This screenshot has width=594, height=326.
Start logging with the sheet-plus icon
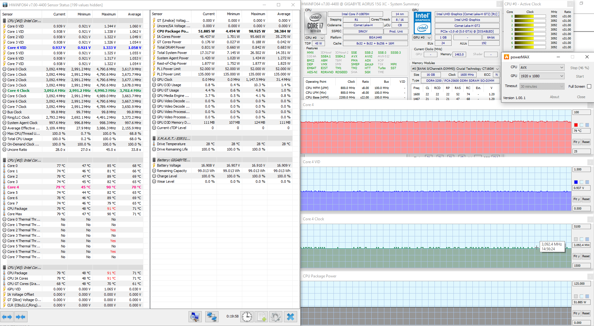tap(261, 317)
